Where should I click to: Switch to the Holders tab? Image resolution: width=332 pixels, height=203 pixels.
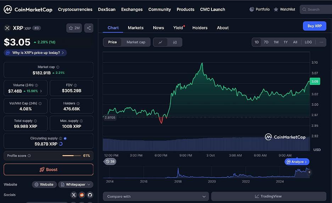(x=200, y=28)
